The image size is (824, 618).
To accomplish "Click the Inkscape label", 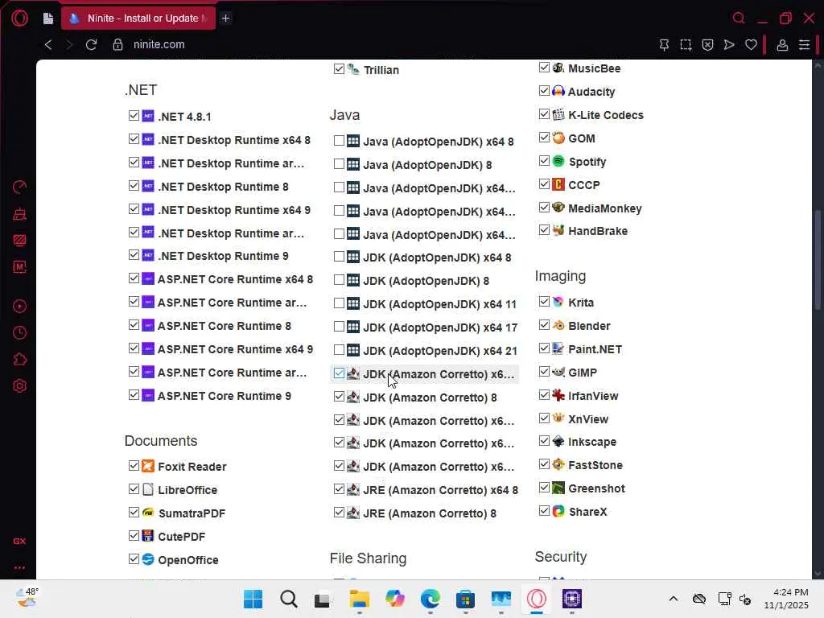I will click(x=591, y=442).
